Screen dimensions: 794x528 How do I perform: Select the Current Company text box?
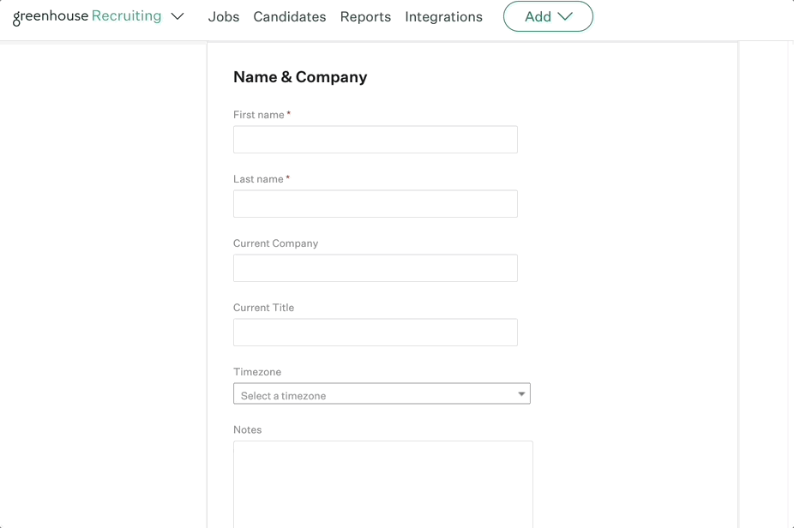pyautogui.click(x=375, y=268)
